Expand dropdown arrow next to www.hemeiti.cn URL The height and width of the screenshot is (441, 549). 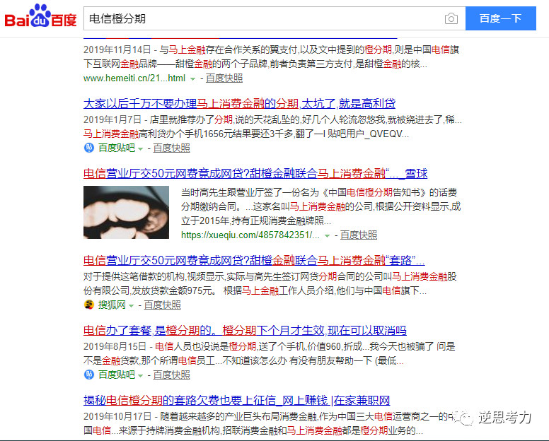(192, 79)
